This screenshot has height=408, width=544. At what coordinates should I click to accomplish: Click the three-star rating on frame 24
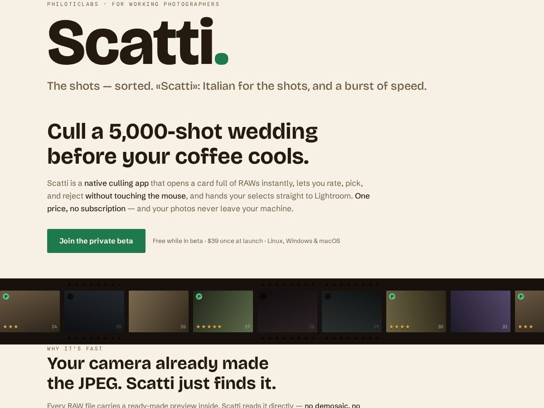point(11,326)
